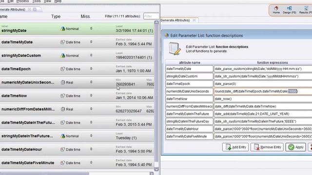312x175 pixels.
Task: Edit the date_str_custom "EEEE" expression
Action: (x=263, y=122)
